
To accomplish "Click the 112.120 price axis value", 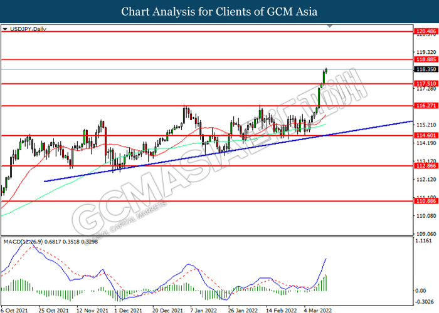I will pyautogui.click(x=426, y=180).
